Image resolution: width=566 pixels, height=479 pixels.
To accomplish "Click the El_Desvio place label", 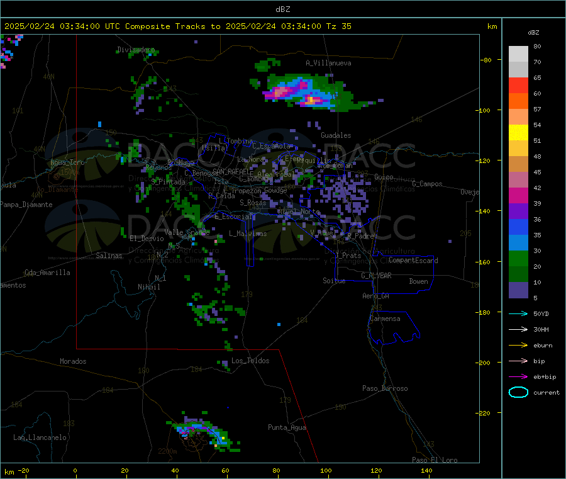I will point(147,239).
